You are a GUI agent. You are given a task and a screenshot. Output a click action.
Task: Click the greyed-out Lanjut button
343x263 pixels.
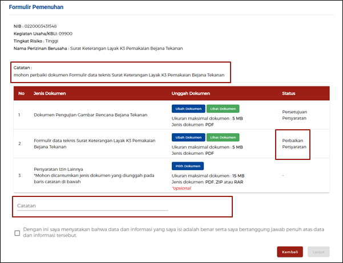click(318, 251)
